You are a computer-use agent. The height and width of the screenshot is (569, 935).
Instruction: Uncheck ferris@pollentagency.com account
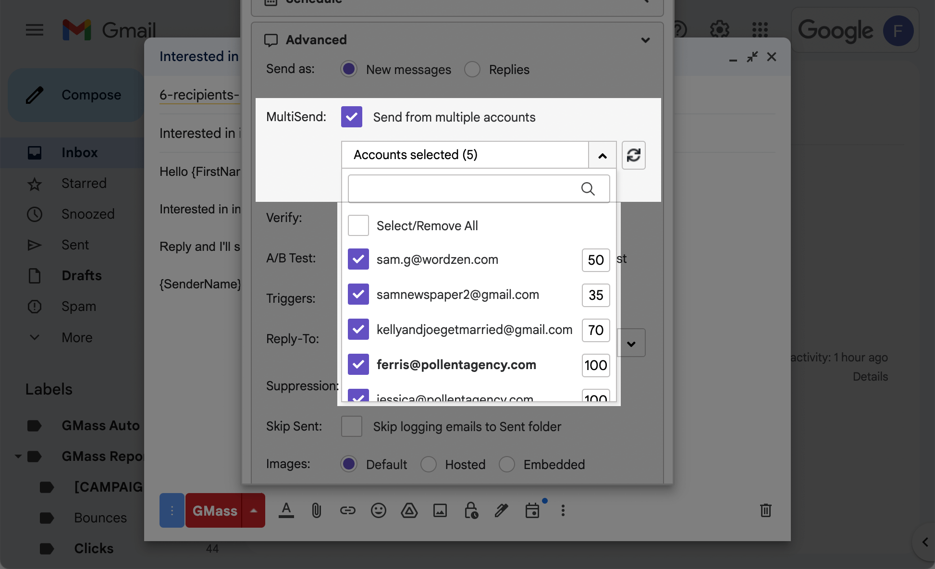pos(358,364)
